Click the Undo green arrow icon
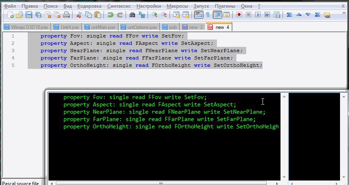349x185 pixels. [110, 15]
